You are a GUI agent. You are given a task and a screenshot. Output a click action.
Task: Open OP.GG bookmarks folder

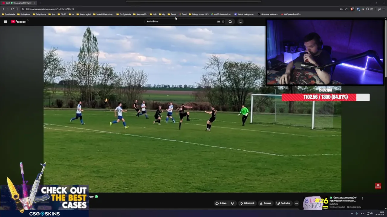tap(62, 14)
